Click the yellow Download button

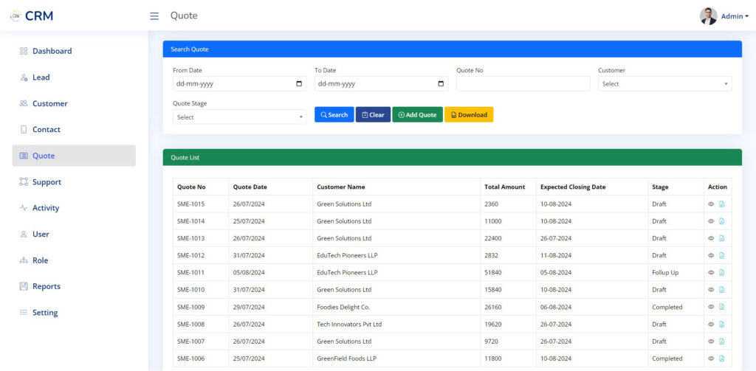pyautogui.click(x=469, y=114)
